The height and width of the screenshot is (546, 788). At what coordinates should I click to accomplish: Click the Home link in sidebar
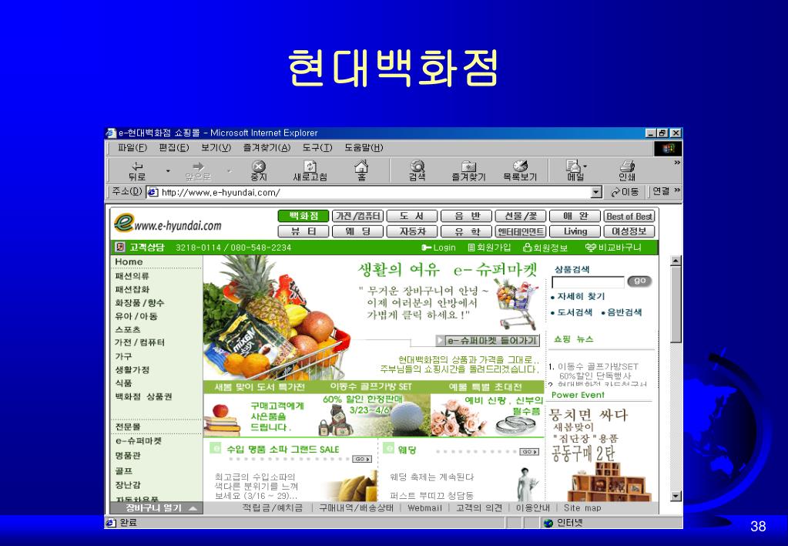coord(129,261)
